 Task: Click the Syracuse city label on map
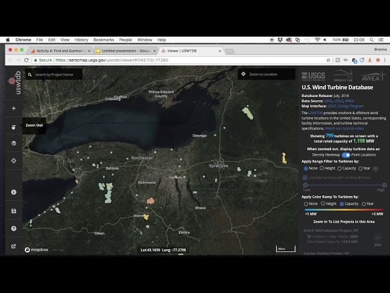click(x=218, y=165)
